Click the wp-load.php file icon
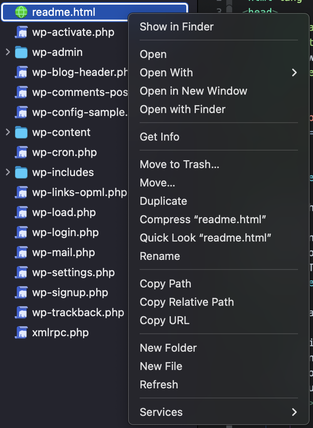313x428 pixels. [x=21, y=212]
